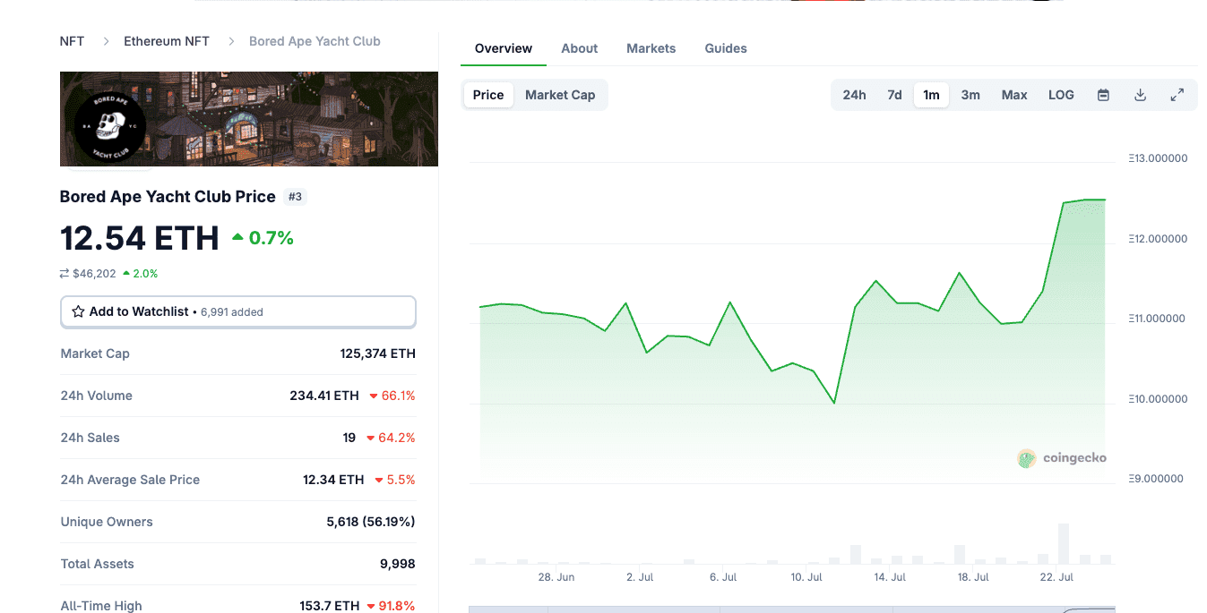Click the Bored Ape Yacht Club Price heading
The height and width of the screenshot is (613, 1207).
click(x=168, y=197)
